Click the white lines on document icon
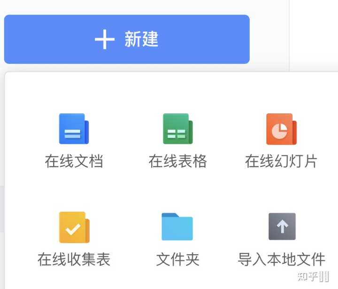338x289 pixels. [72, 133]
